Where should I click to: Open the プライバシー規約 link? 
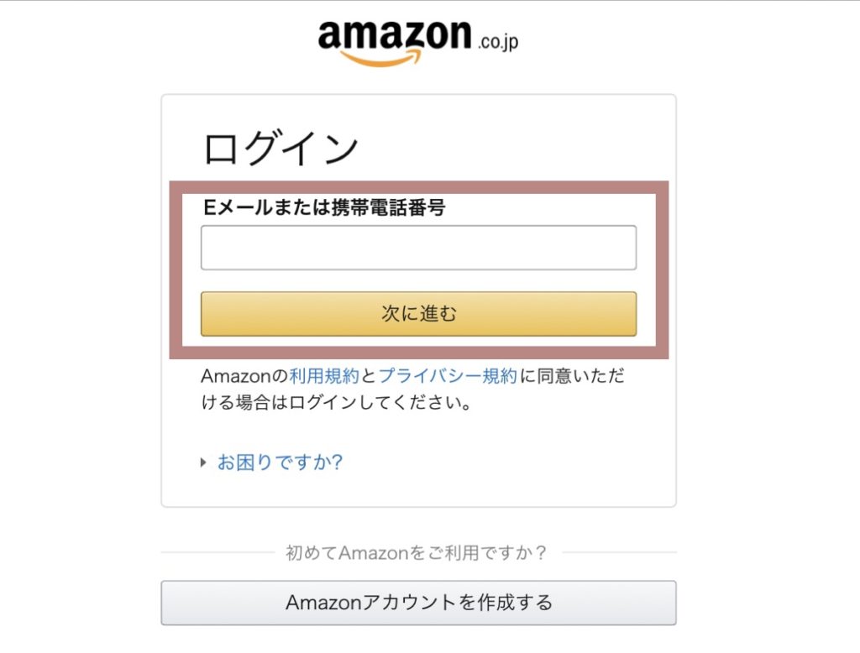pos(448,376)
